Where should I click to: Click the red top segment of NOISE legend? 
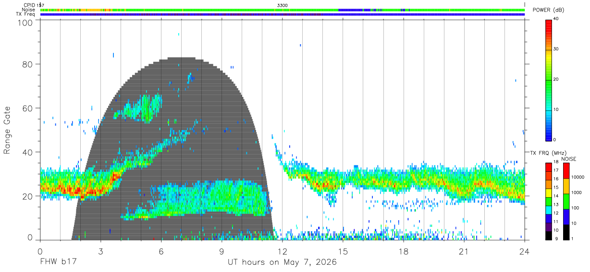(566, 170)
